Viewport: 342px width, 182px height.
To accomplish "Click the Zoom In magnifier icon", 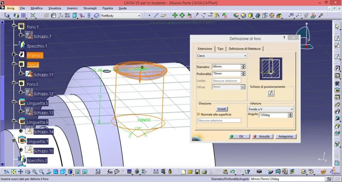I will (35, 172).
